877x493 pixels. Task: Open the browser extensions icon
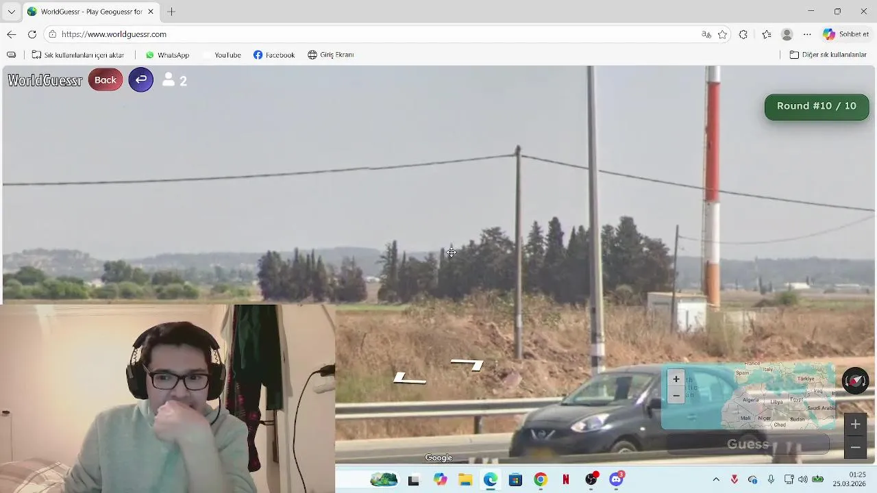click(743, 34)
